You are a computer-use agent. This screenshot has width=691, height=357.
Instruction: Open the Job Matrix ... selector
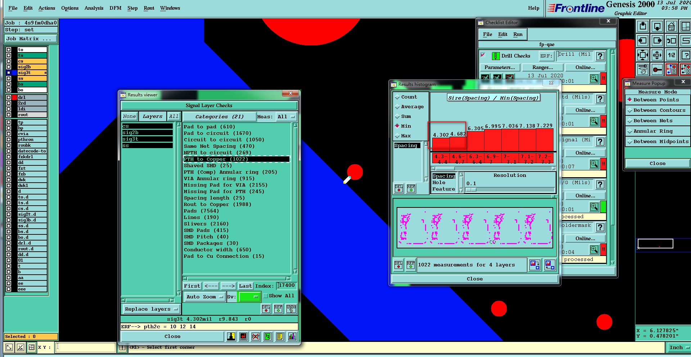31,39
